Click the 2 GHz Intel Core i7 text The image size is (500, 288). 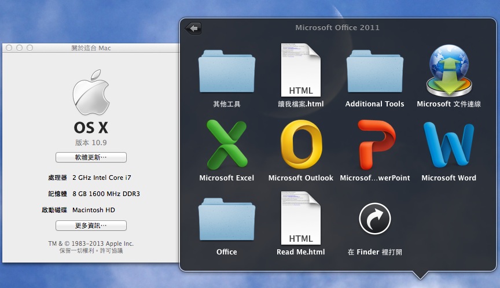102,178
